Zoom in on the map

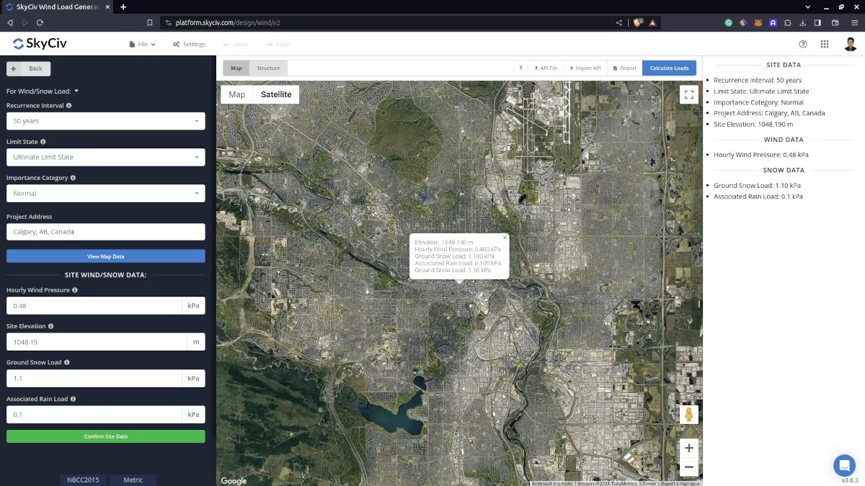pos(688,448)
